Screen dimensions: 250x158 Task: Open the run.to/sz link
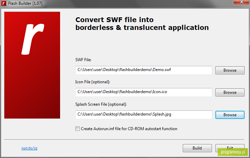pyautogui.click(x=29, y=148)
